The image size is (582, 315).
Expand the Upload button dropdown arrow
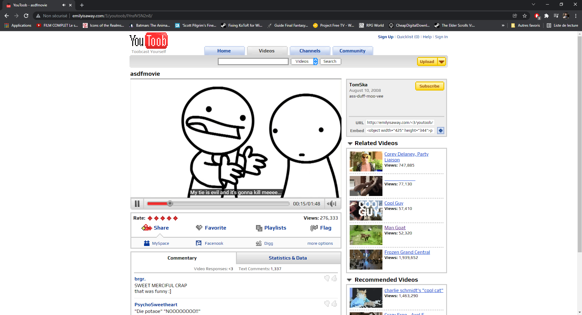click(x=442, y=62)
